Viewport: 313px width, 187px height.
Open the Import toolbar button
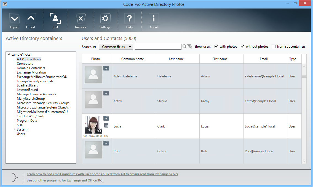coord(14,21)
